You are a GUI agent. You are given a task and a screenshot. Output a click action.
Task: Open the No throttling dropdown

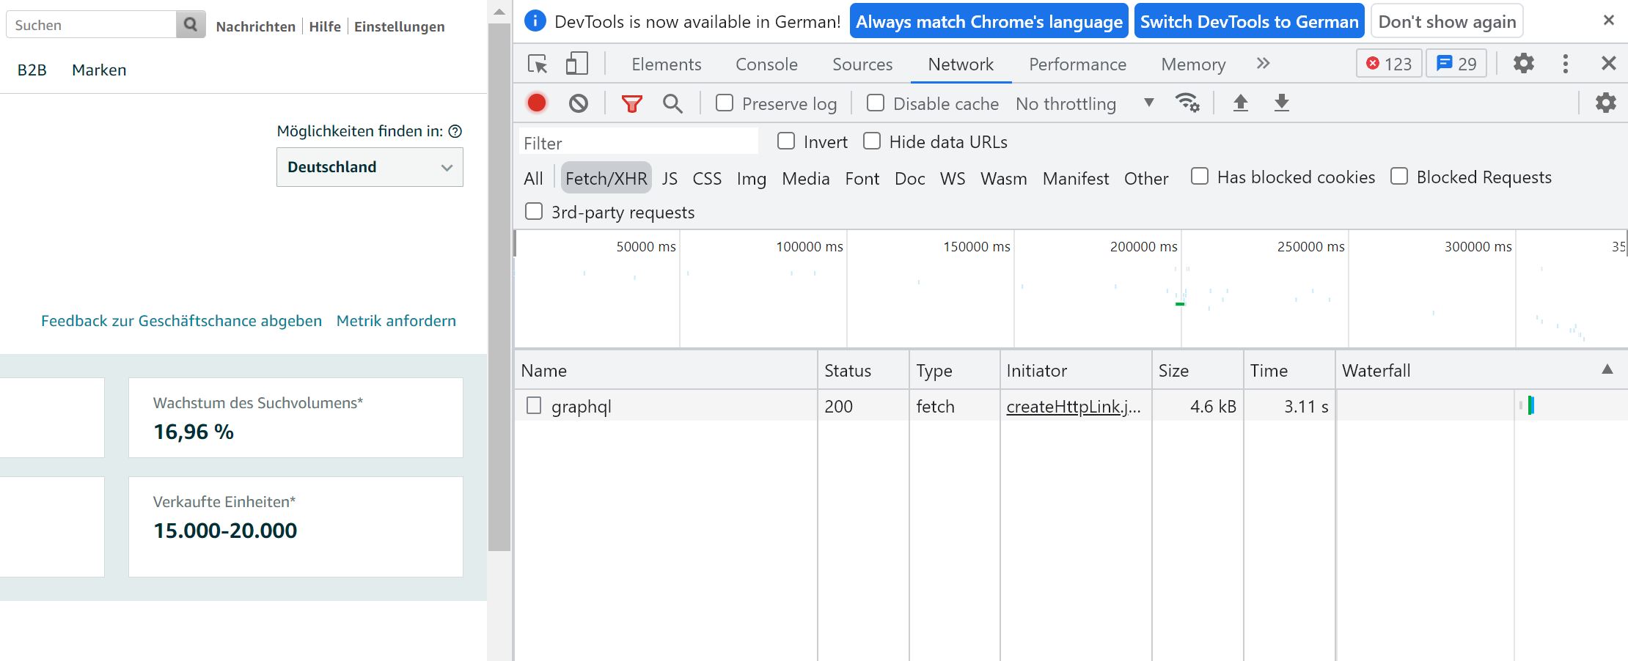1085,103
